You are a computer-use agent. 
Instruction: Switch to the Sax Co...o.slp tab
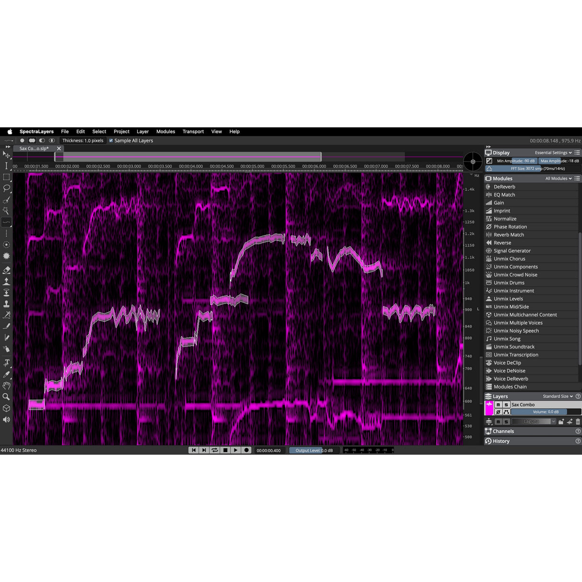pos(34,149)
